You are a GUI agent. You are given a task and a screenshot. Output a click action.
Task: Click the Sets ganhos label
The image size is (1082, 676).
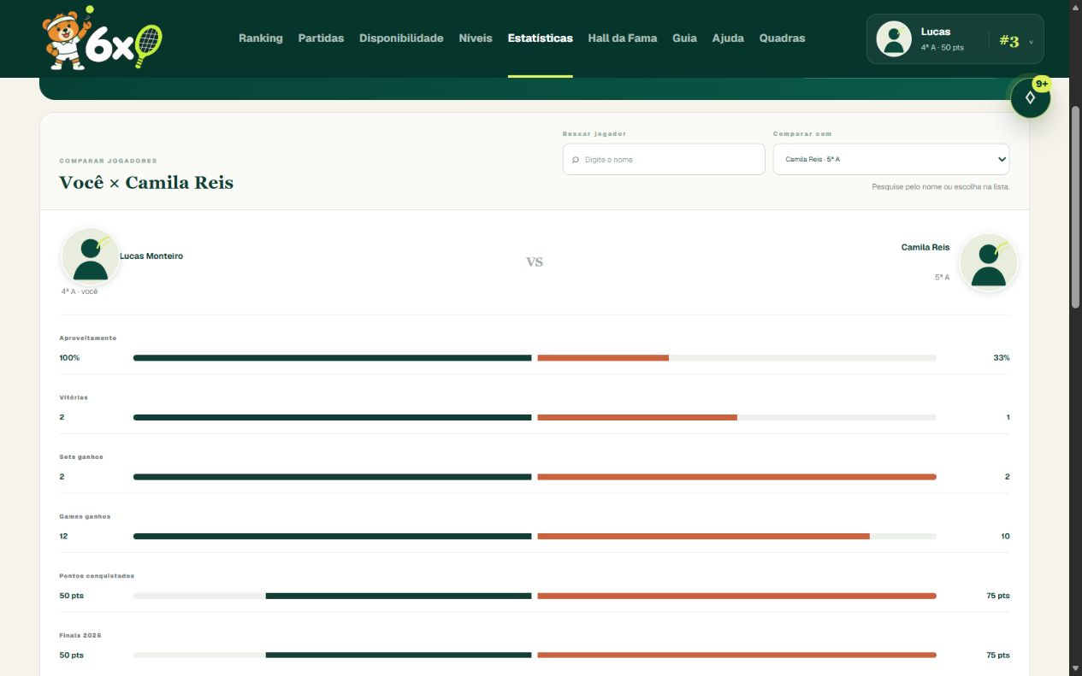tap(81, 457)
